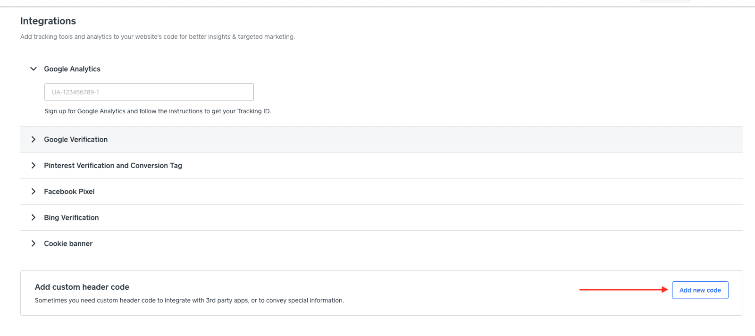Select the Facebook Pixel label
The image size is (755, 336).
(69, 192)
